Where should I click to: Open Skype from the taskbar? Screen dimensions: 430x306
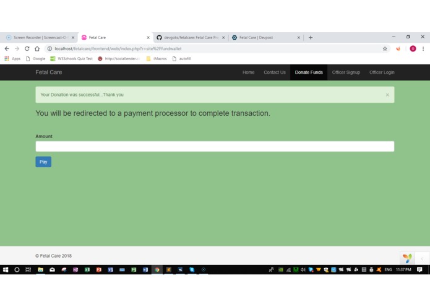[x=192, y=269]
